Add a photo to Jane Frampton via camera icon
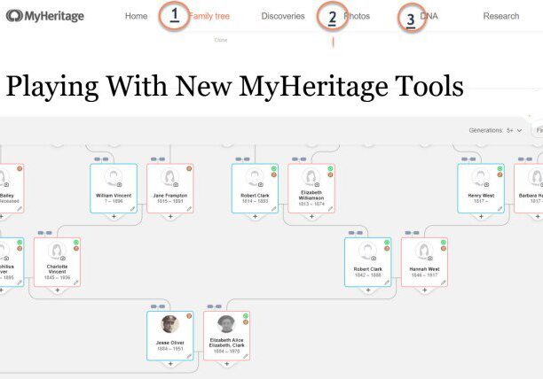The image size is (543, 379). [x=176, y=184]
